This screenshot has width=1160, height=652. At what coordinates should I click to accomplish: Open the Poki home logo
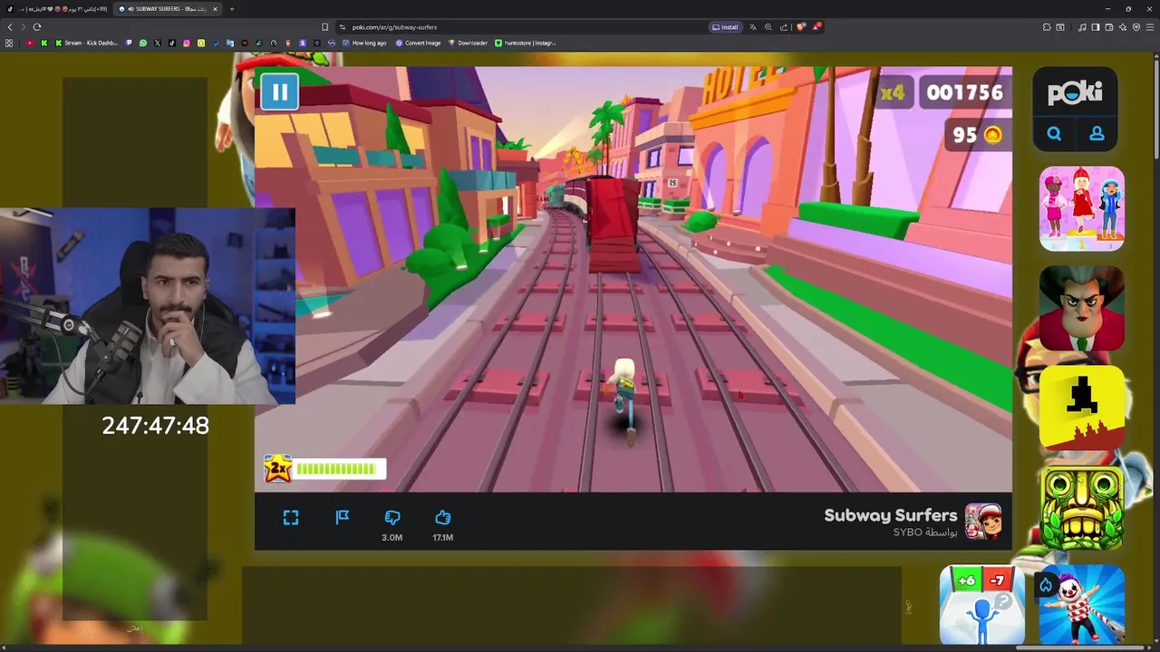tap(1075, 92)
